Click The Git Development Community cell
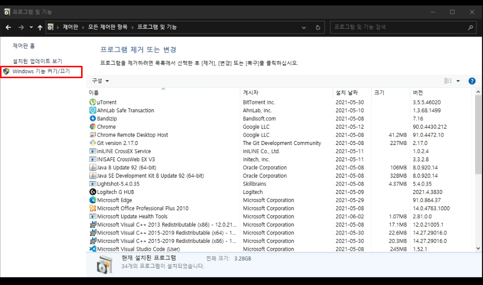 point(282,143)
